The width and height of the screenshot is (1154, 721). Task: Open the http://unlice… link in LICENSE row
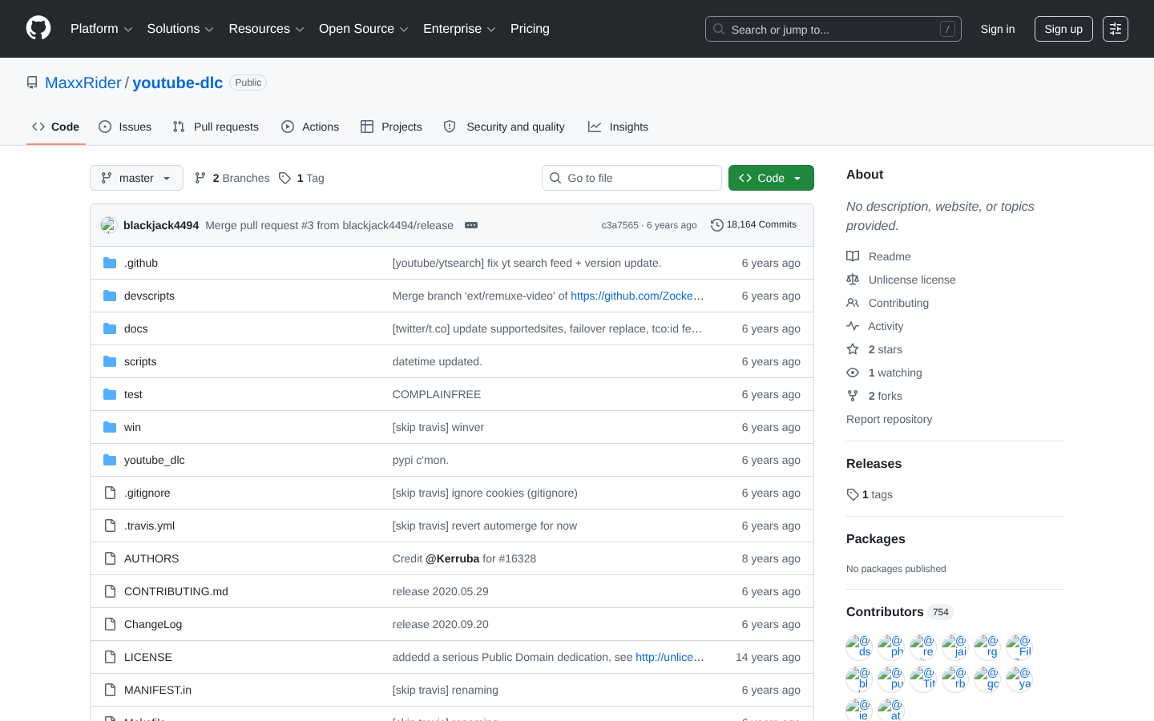point(670,657)
